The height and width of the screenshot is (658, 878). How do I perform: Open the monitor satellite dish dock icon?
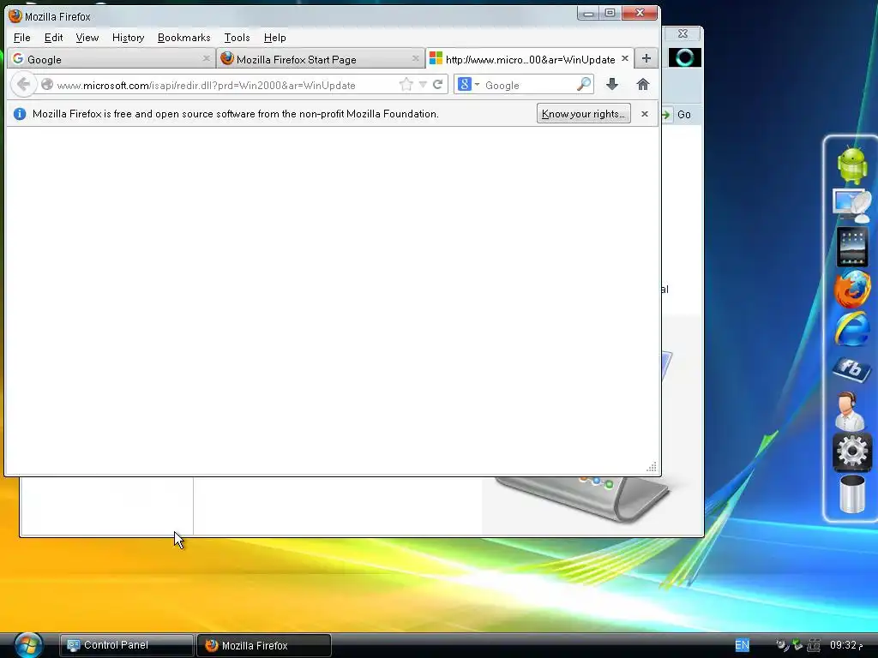(x=851, y=205)
